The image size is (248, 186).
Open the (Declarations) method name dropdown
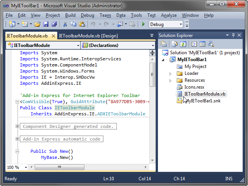[153, 45]
